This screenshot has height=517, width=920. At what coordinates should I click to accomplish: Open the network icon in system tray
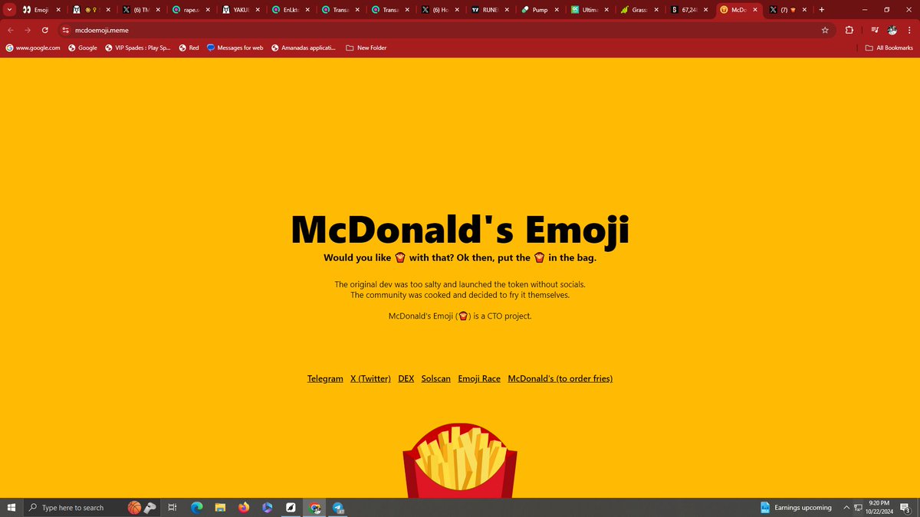[x=859, y=507]
